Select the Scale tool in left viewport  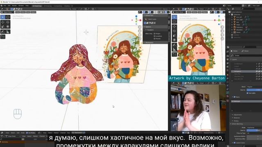pyautogui.click(x=3, y=27)
